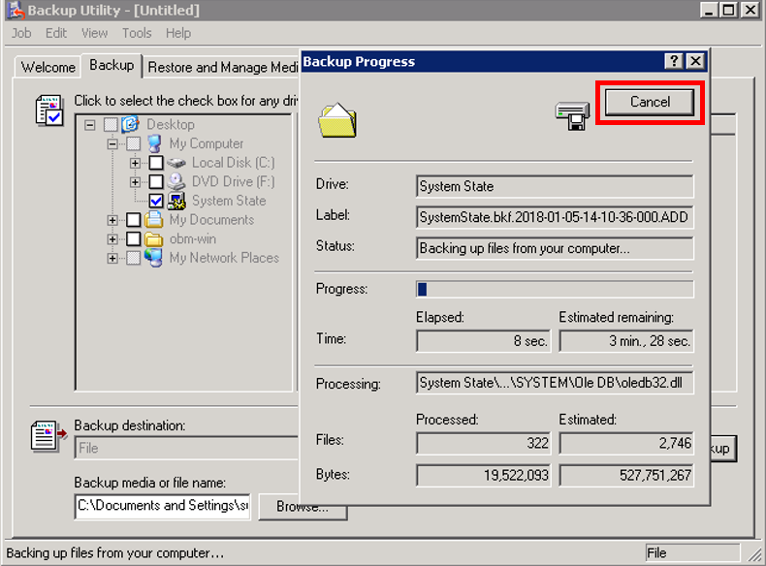Check the Local Disk (C:) checkbox

click(156, 163)
